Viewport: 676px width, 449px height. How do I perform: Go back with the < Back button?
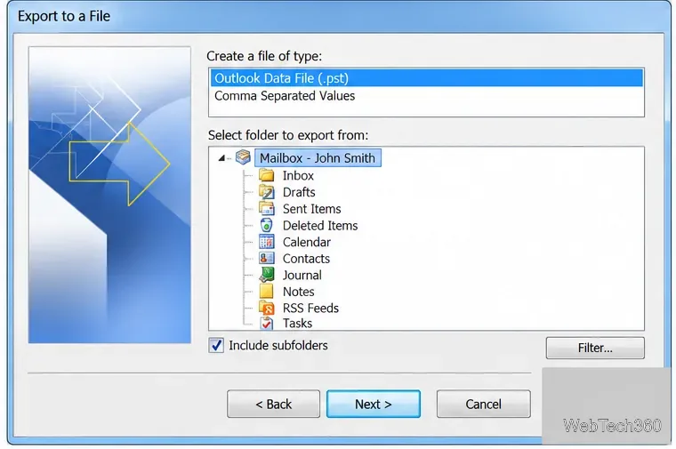click(273, 404)
